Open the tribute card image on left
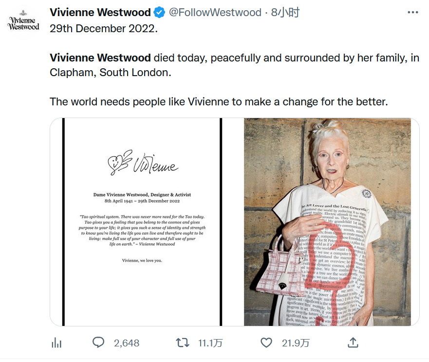This screenshot has height=362, width=429. tap(142, 222)
